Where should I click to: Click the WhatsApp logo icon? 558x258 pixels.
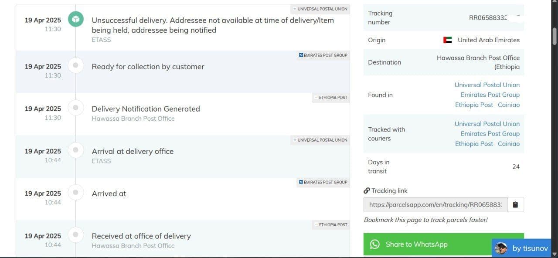pyautogui.click(x=375, y=244)
